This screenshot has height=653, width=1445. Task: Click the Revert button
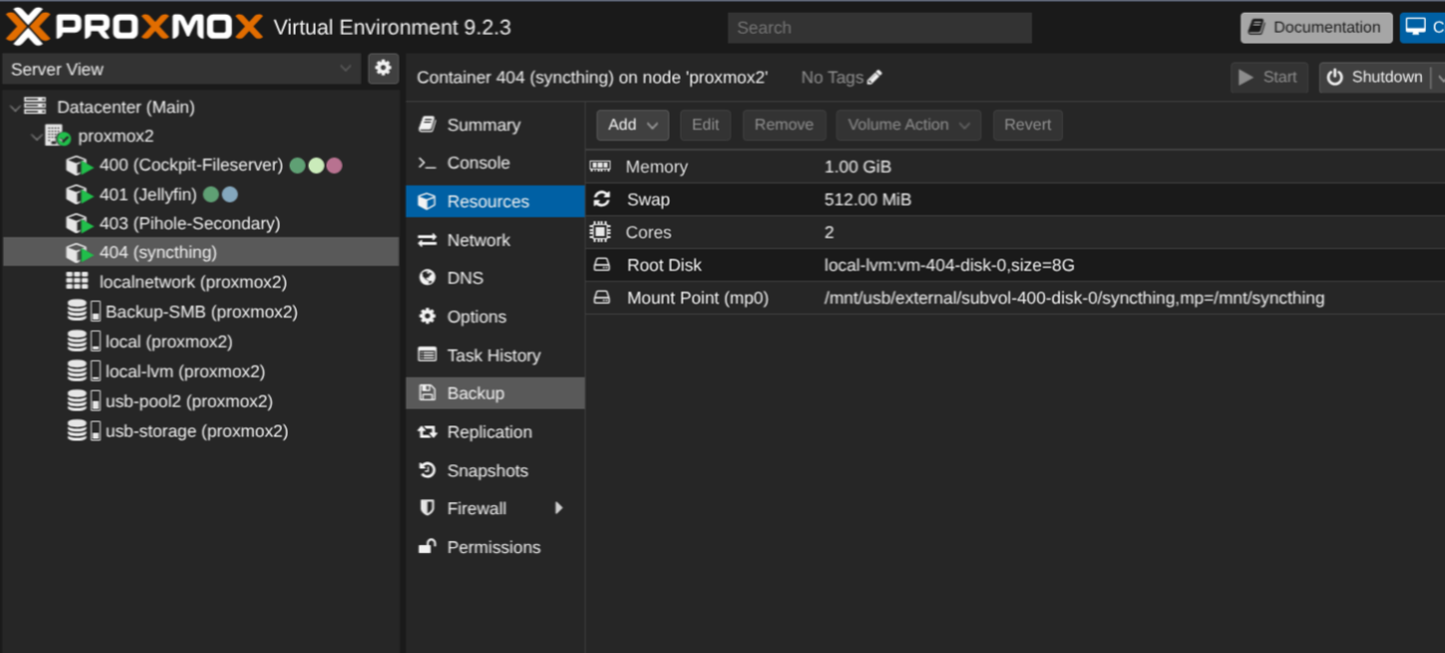(x=1027, y=125)
